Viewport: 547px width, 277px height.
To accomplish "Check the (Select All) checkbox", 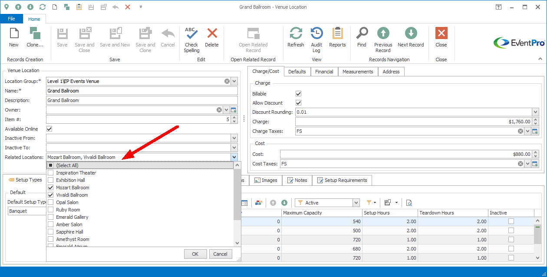I will 50,165.
